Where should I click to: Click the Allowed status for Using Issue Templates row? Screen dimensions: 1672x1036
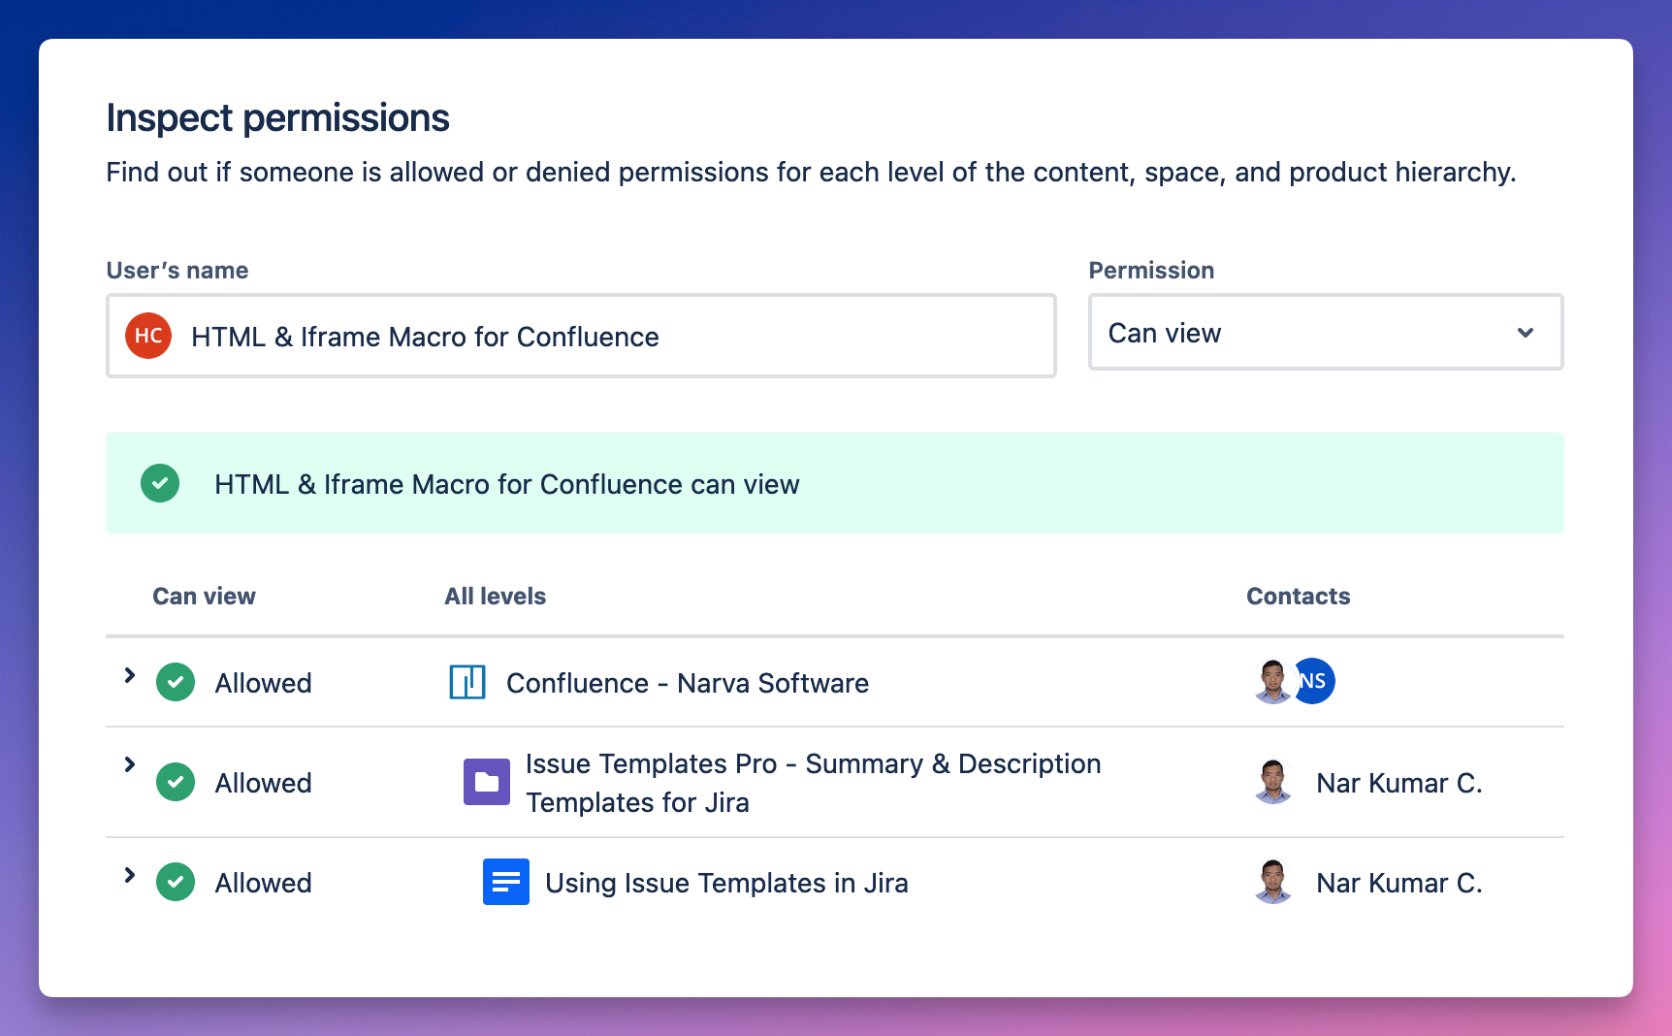coord(176,882)
